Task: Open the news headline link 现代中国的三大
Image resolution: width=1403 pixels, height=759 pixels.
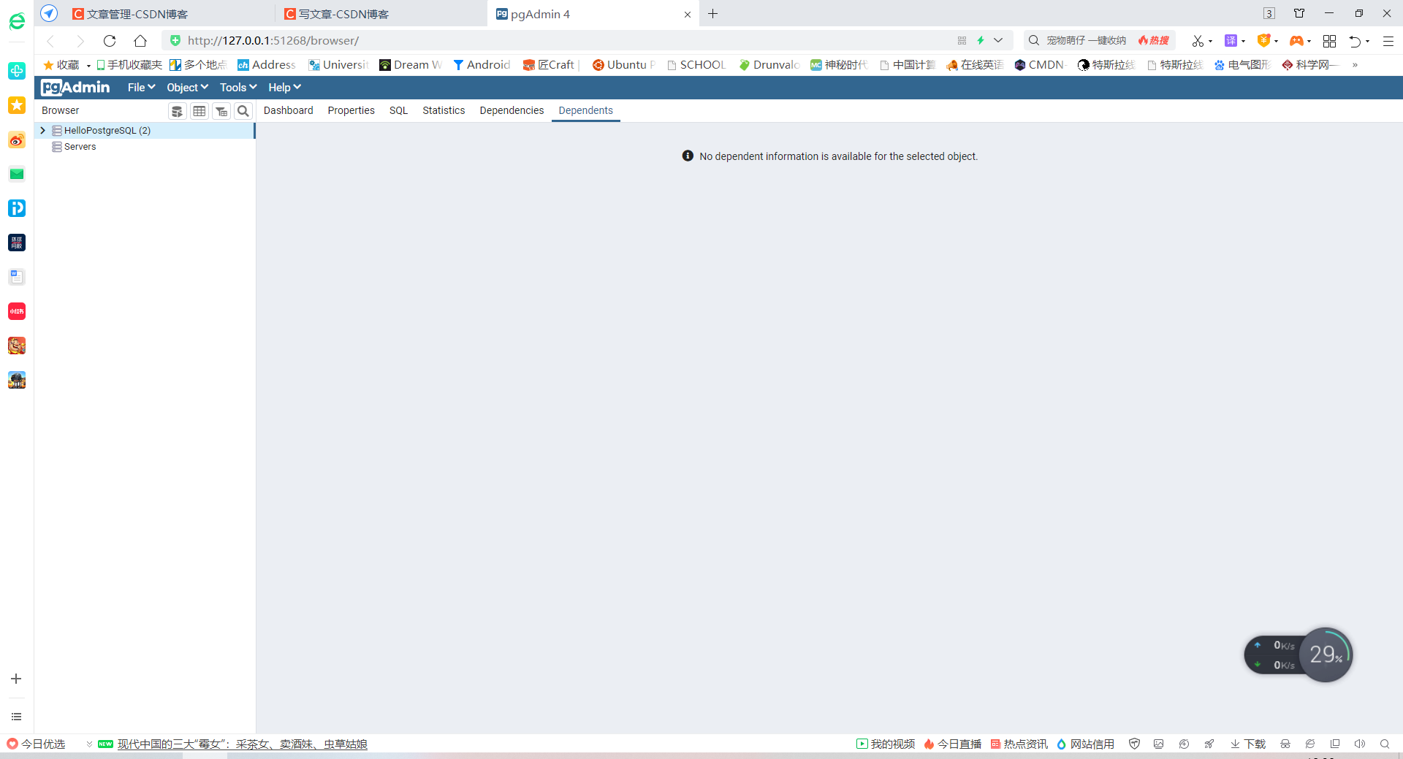Action: coord(243,744)
